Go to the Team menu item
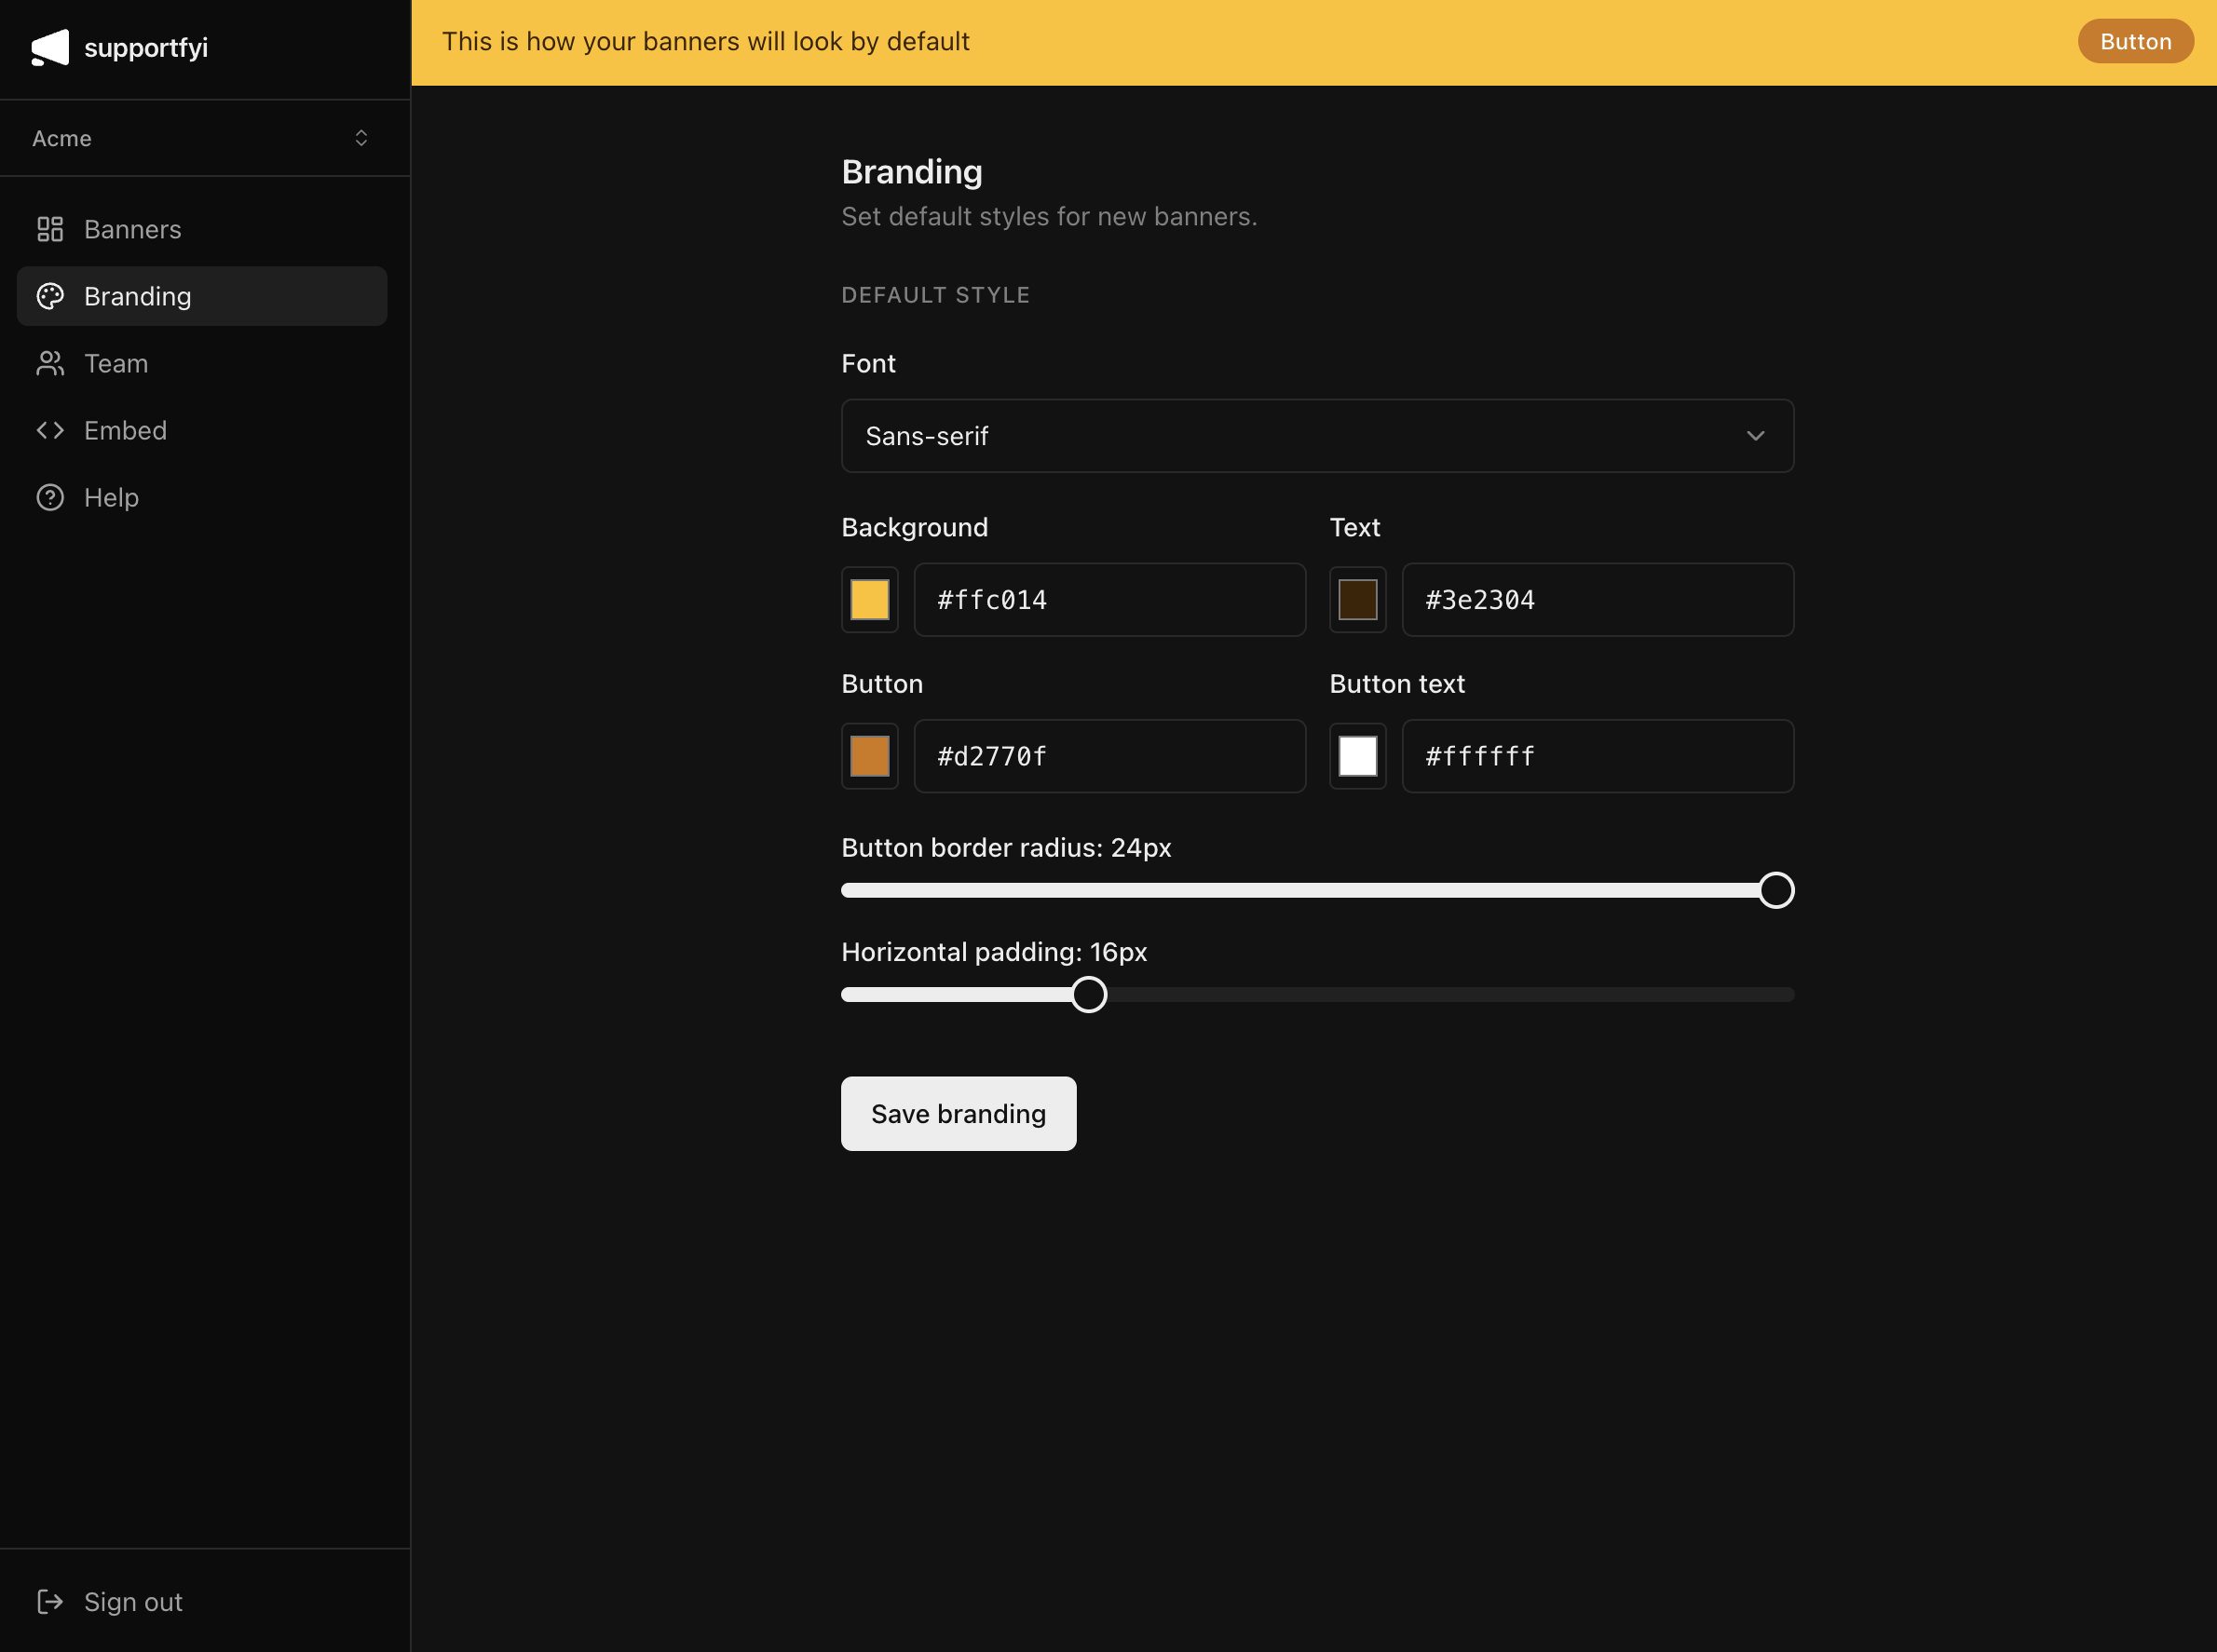Image resolution: width=2217 pixels, height=1652 pixels. tap(117, 363)
